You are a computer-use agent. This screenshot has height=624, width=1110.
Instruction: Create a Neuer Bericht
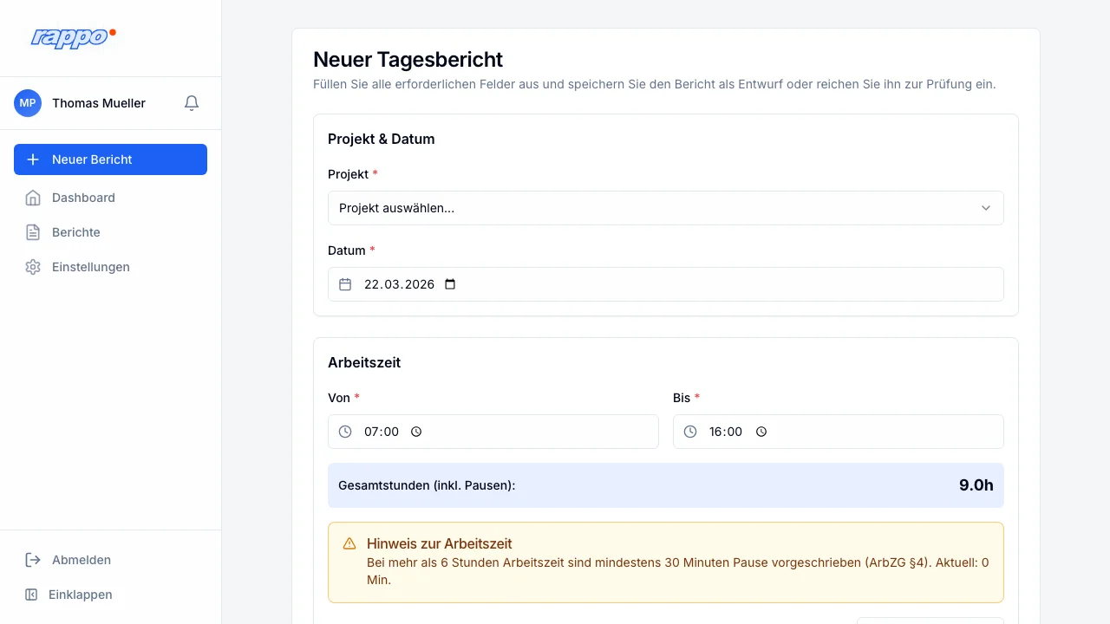coord(111,159)
